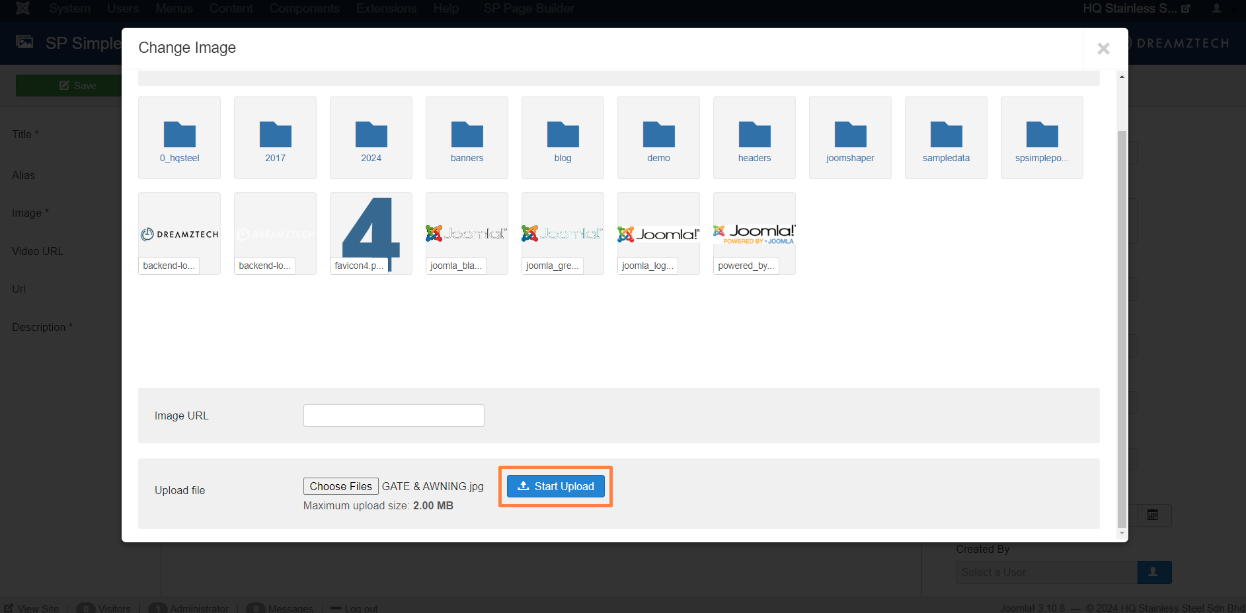This screenshot has width=1246, height=613.
Task: Click the Image URL text field
Action: coord(393,415)
